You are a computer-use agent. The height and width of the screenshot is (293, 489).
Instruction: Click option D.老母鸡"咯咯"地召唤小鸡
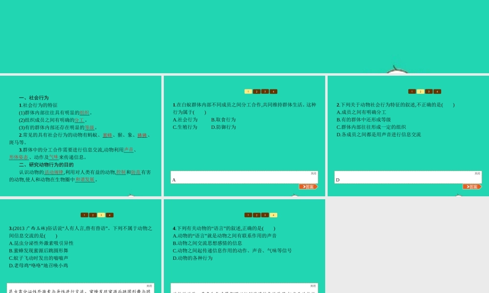click(x=38, y=266)
